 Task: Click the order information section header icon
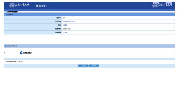[5, 14]
